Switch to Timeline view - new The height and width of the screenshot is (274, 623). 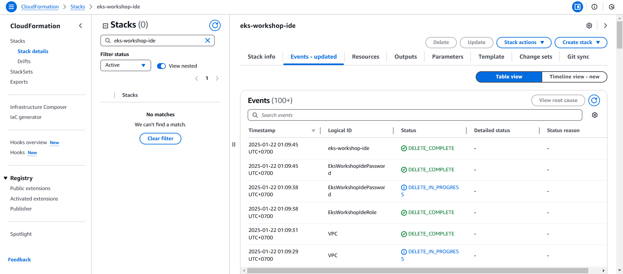pyautogui.click(x=574, y=77)
